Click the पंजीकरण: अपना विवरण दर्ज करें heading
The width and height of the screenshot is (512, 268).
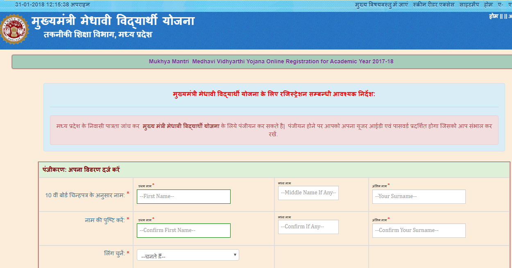click(81, 169)
